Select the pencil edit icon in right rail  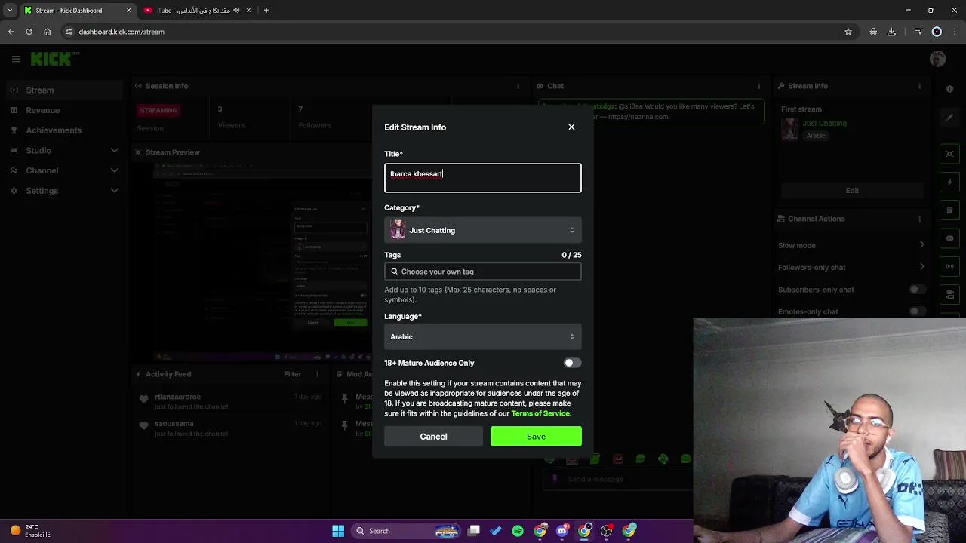pos(949,118)
